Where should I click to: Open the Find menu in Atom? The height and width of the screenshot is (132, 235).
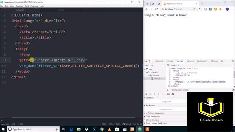[27, 6]
